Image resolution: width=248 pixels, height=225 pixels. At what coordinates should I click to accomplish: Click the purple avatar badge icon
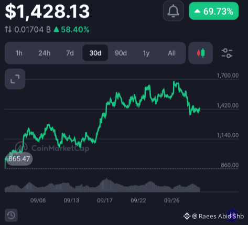coord(232,215)
